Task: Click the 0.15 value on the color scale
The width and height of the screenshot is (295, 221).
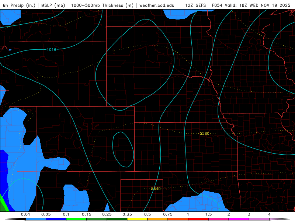Action: tap(87, 214)
